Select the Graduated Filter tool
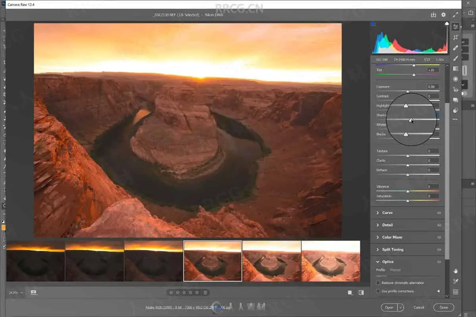The width and height of the screenshot is (476, 317). 455,69
